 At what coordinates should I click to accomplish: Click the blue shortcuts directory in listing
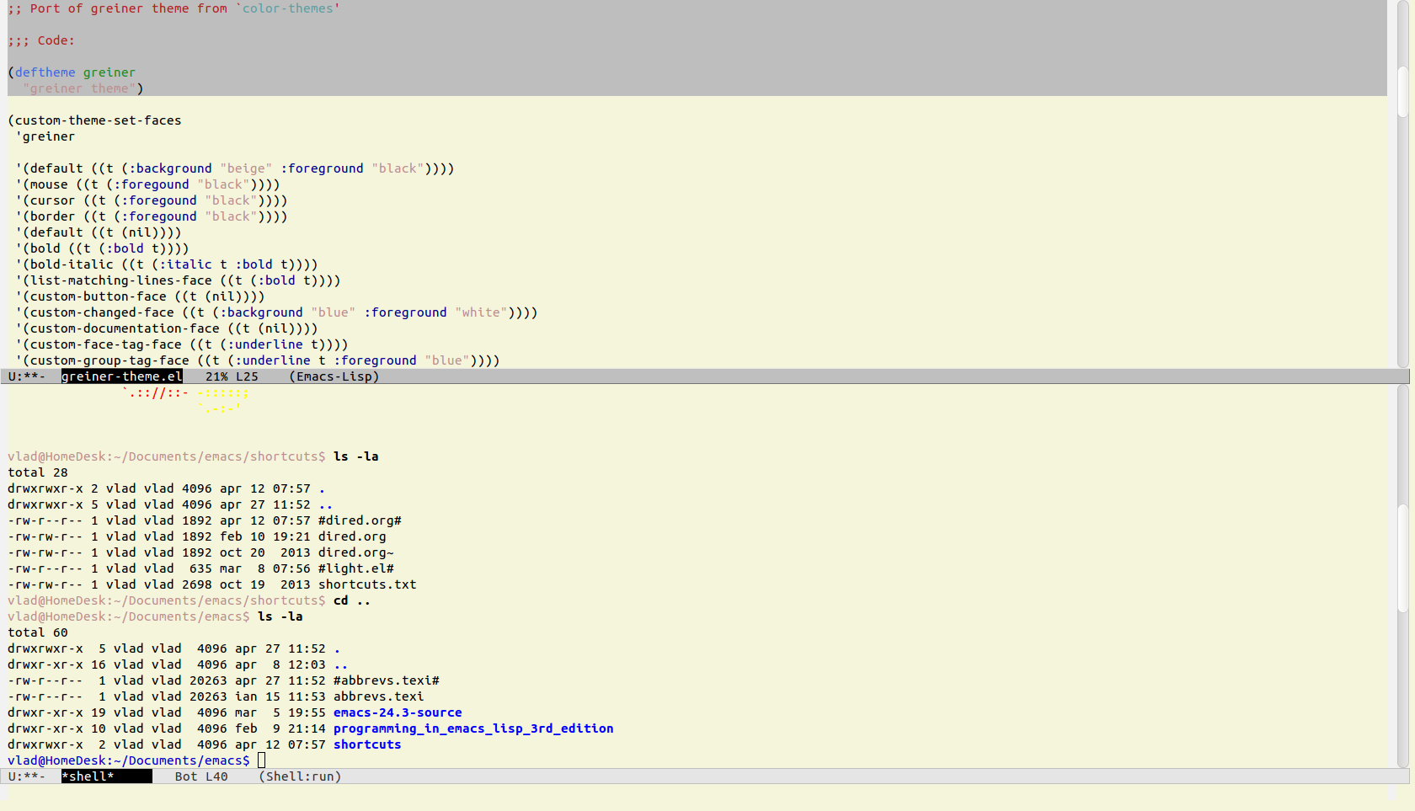click(367, 744)
